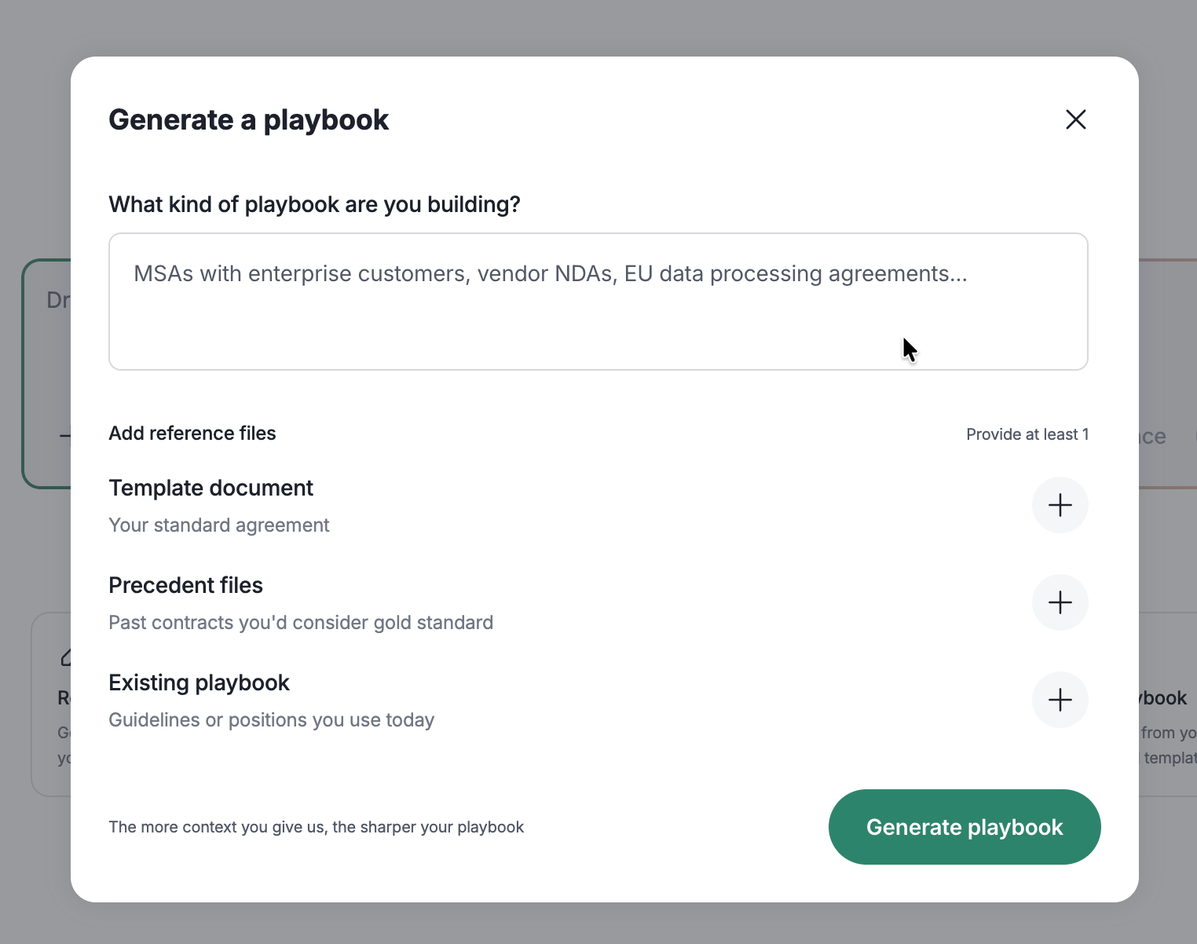Image resolution: width=1197 pixels, height=944 pixels.
Task: Select the Precedent files label
Action: coord(185,585)
